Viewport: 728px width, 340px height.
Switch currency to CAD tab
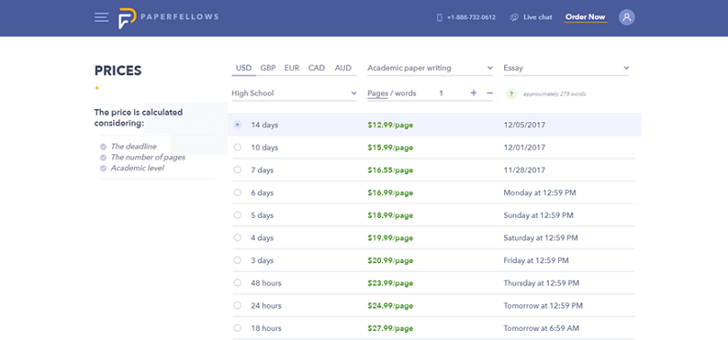click(316, 67)
